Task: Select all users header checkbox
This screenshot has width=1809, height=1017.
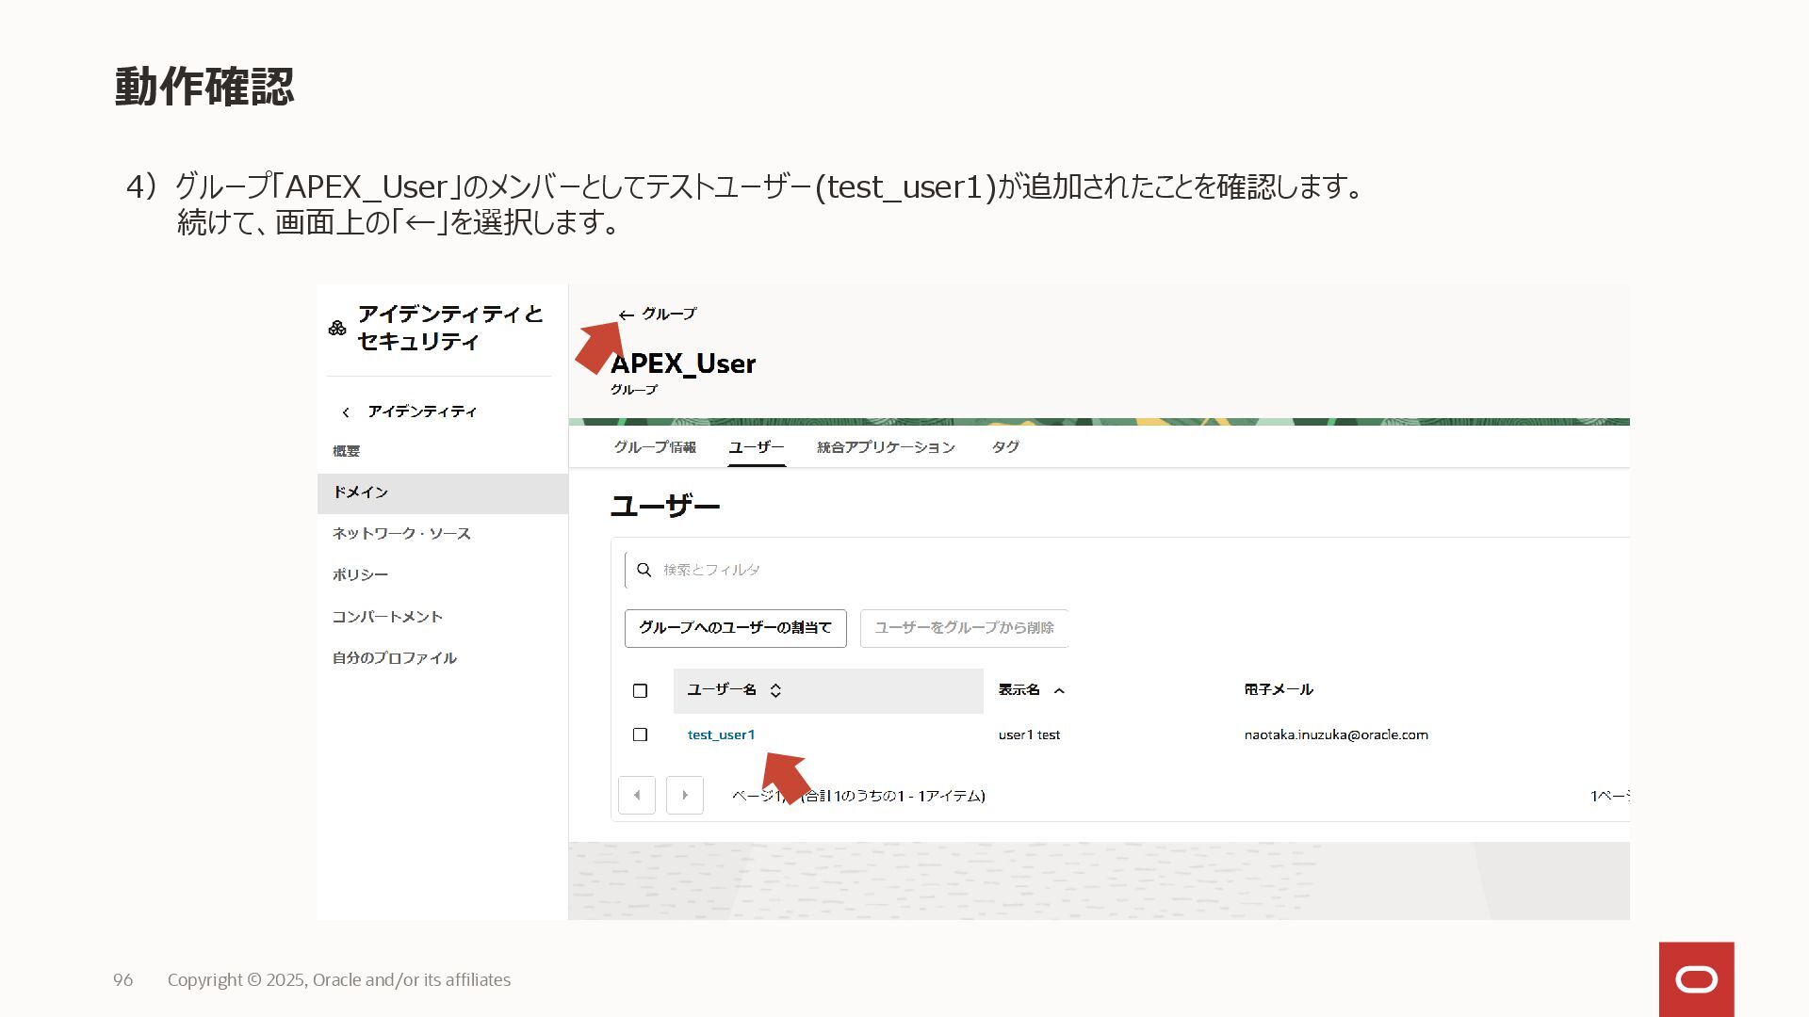Action: point(641,691)
